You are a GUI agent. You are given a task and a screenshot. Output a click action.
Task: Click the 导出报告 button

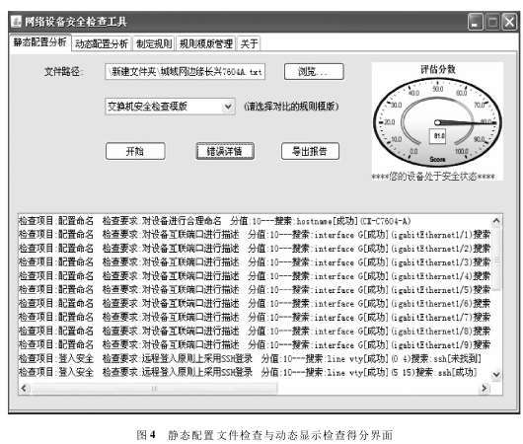310,151
